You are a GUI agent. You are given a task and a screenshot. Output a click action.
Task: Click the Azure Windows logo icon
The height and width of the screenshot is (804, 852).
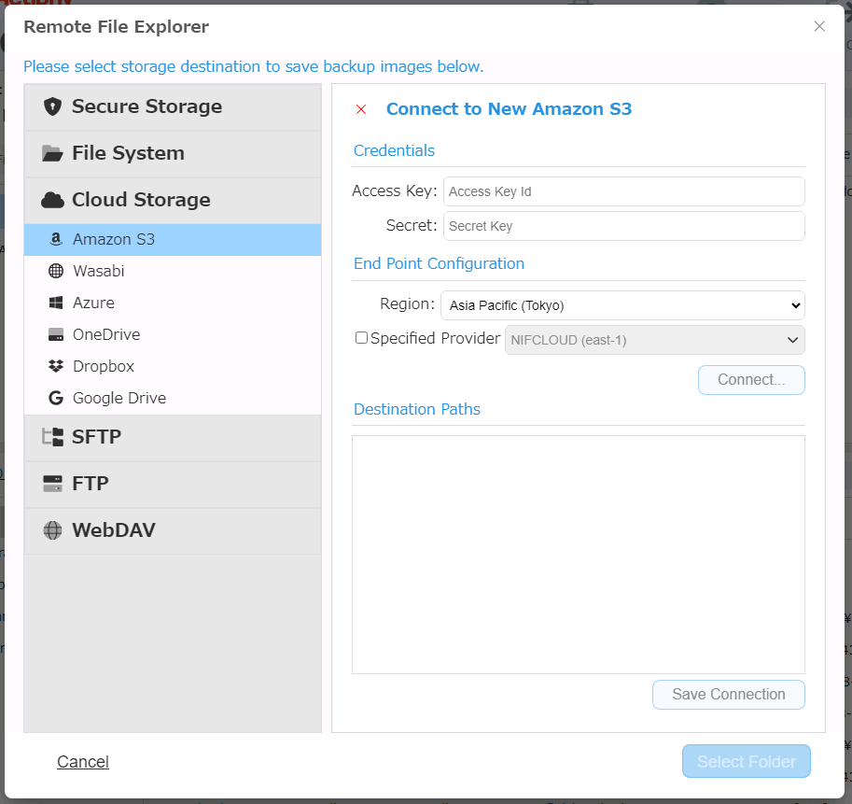coord(56,303)
